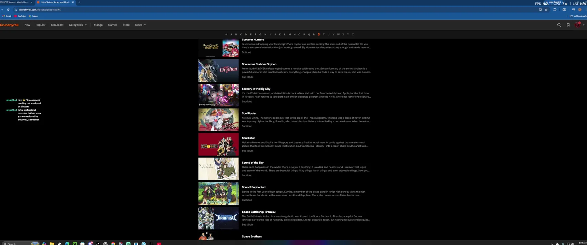Viewport: 587px width, 245px height.
Task: Open Microsoft Edge from the taskbar
Action: [x=67, y=244]
